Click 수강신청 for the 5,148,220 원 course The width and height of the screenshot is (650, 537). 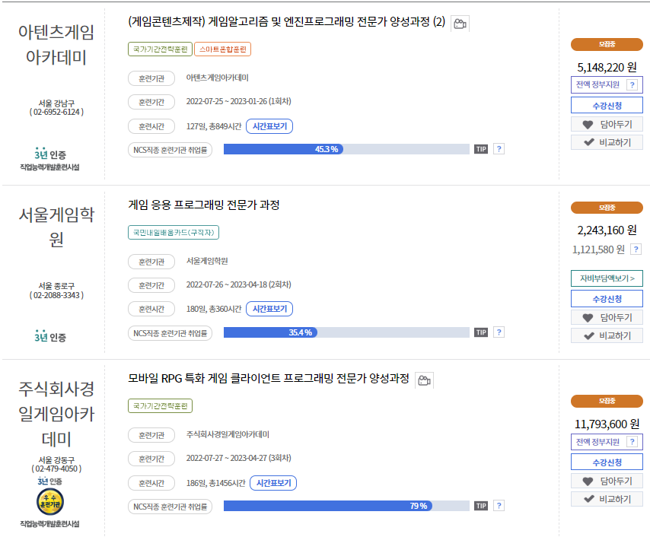[x=607, y=105]
